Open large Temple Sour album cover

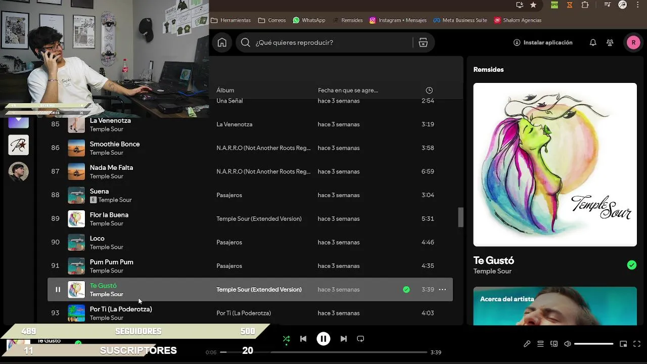(x=555, y=165)
